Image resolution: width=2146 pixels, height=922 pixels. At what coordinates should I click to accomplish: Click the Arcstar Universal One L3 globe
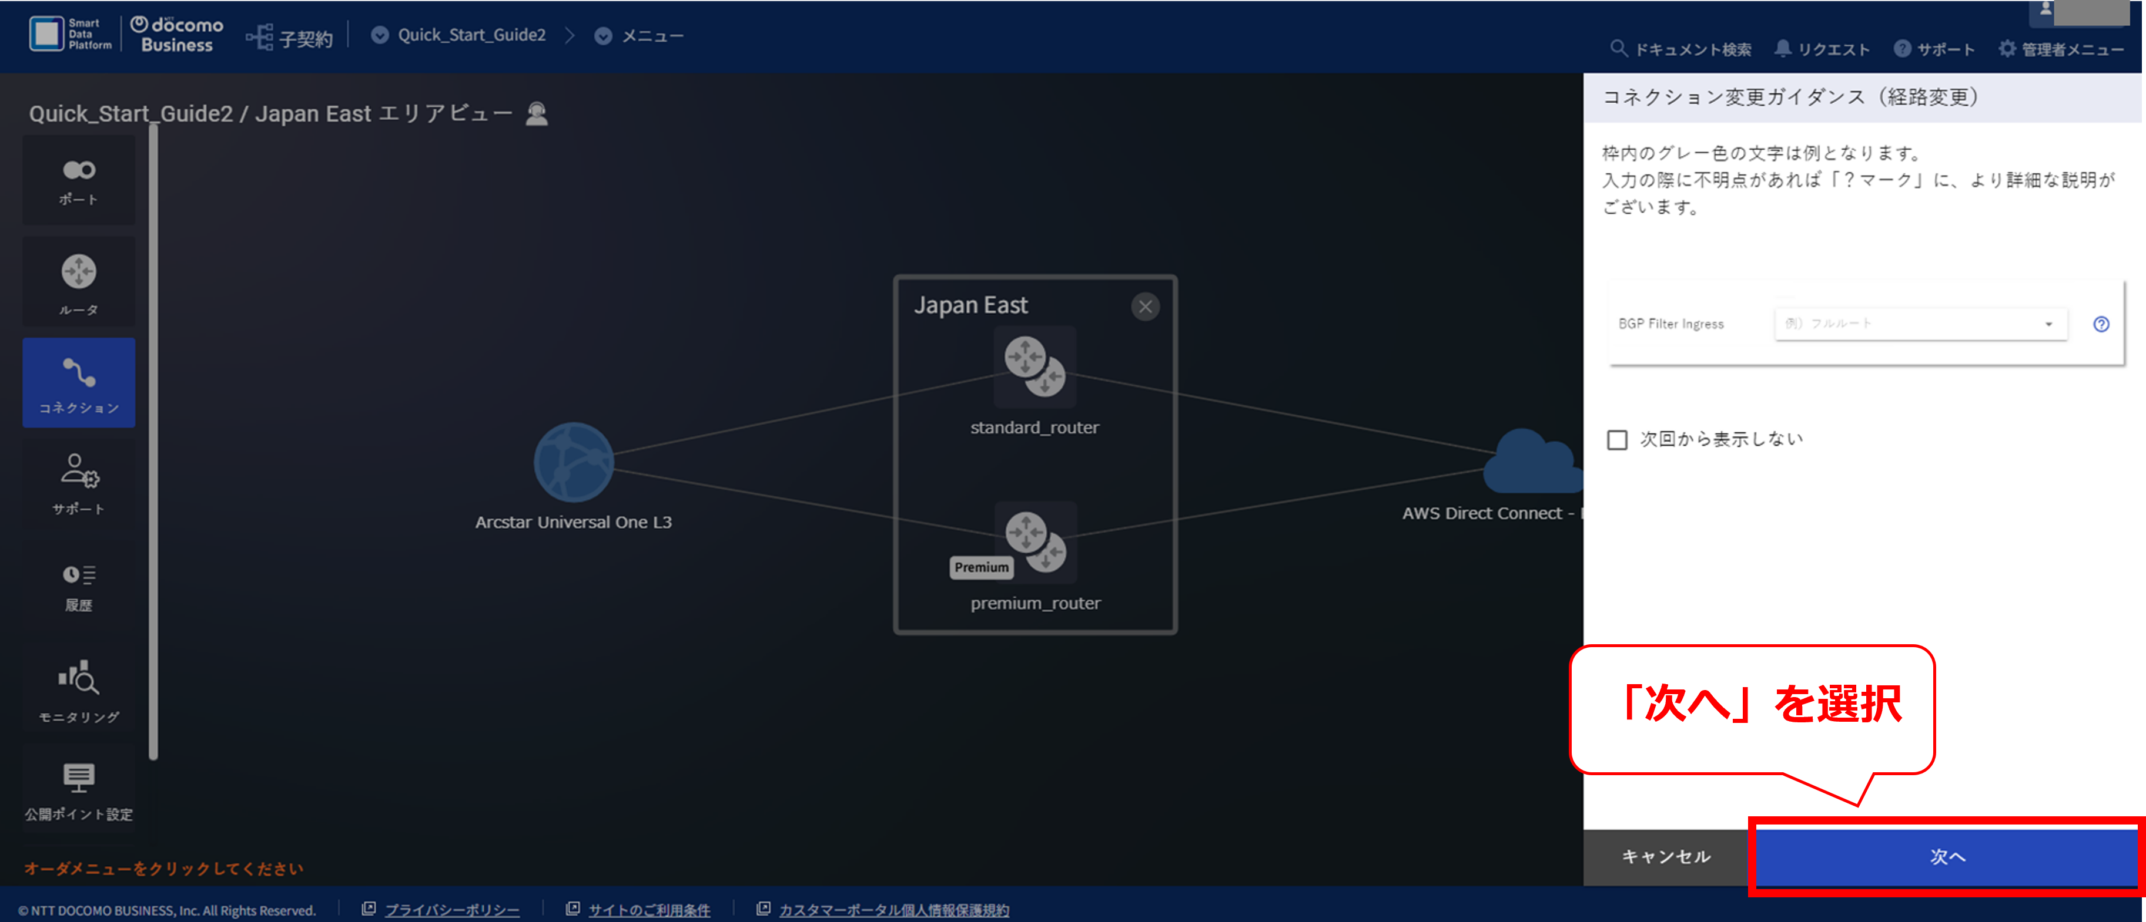click(573, 463)
